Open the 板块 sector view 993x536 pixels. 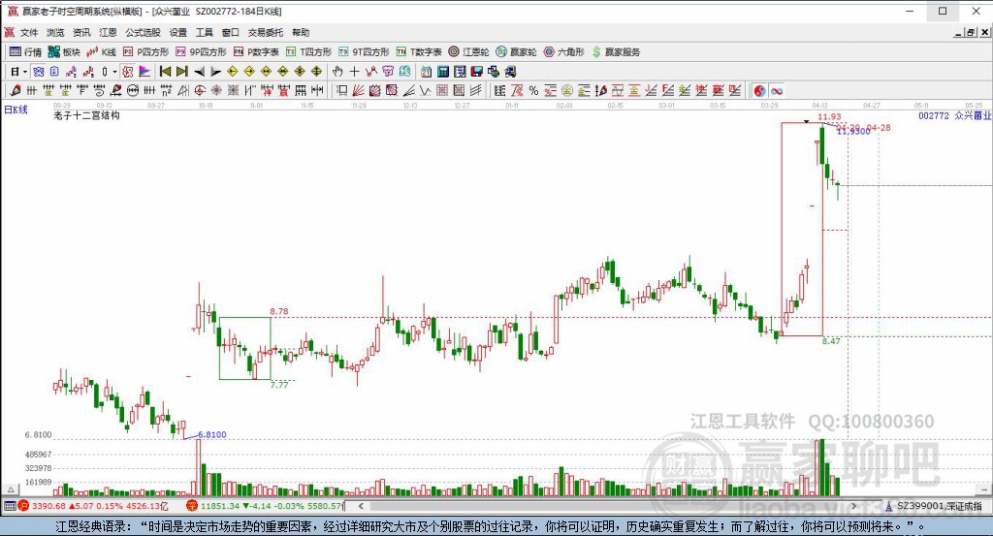65,52
